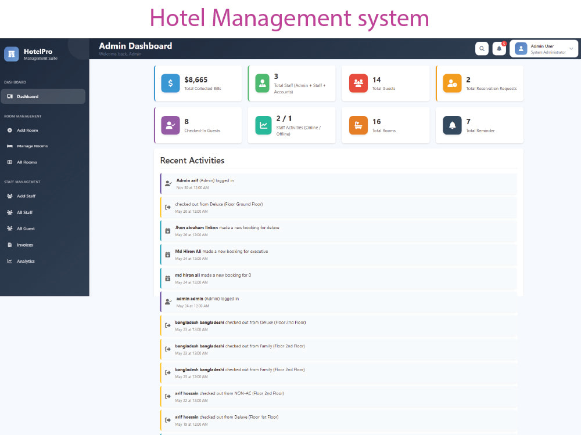
Task: Click the Add Staff people icon
Action: (10, 196)
